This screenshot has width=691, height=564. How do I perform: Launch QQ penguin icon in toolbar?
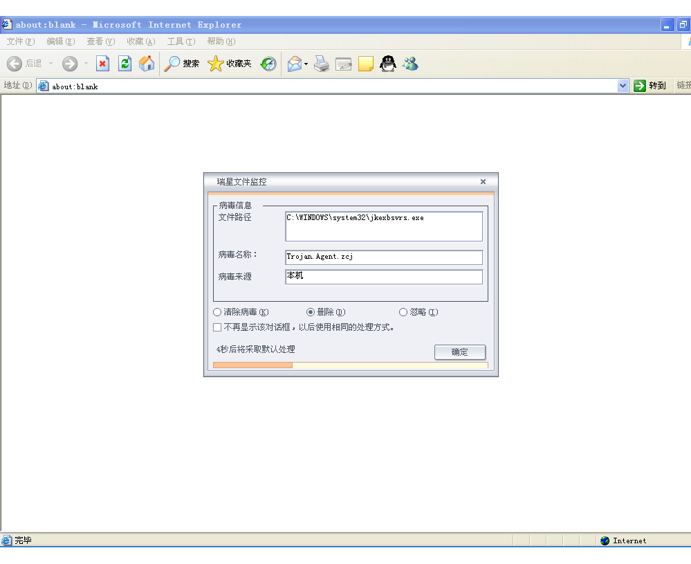click(x=388, y=64)
